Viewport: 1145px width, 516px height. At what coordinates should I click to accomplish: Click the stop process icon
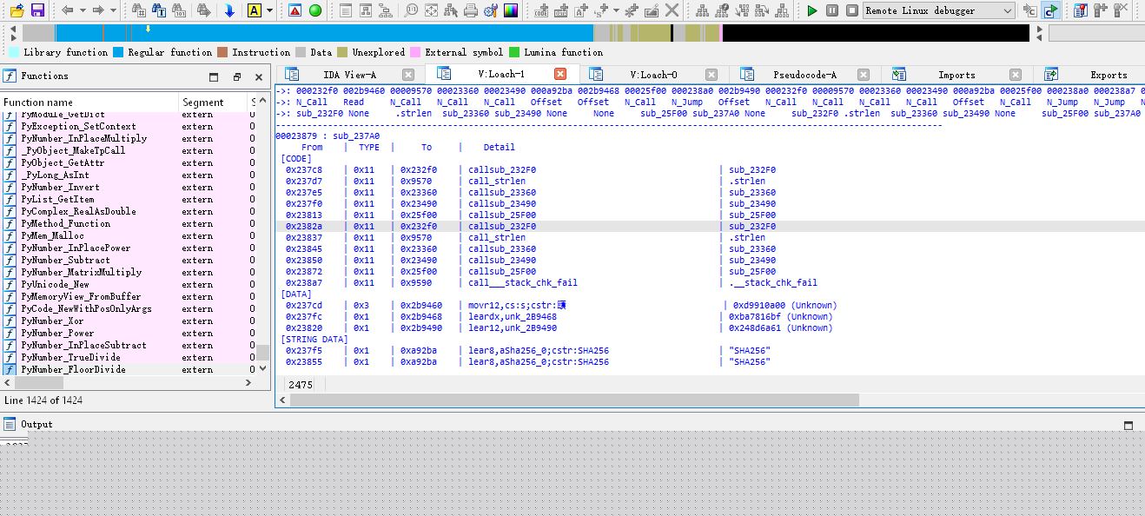click(852, 10)
